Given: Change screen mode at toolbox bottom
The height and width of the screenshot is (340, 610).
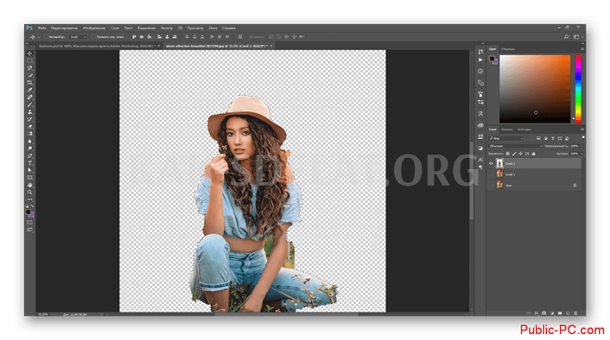Looking at the screenshot, I should coord(30,230).
